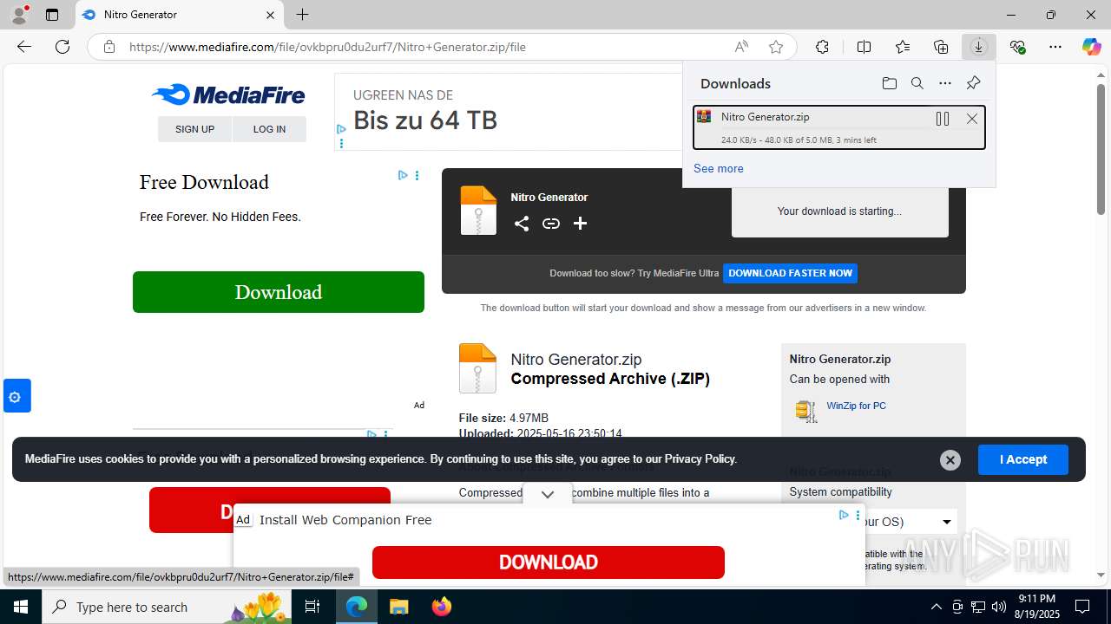Screen dimensions: 1111x624
Task: Click the taskbar search box
Action: [x=167, y=607]
